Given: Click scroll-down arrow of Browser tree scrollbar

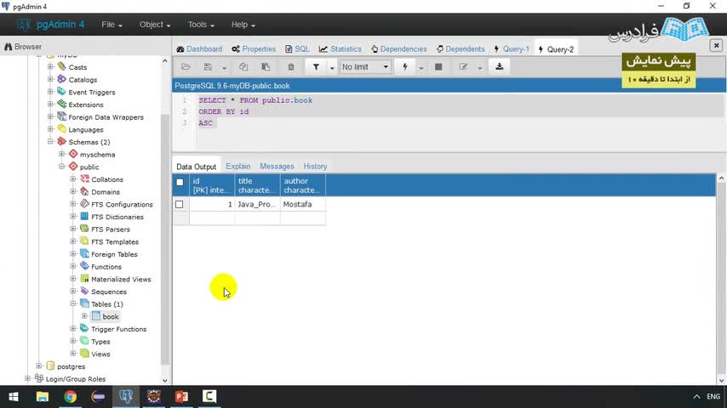Looking at the screenshot, I should point(164,380).
